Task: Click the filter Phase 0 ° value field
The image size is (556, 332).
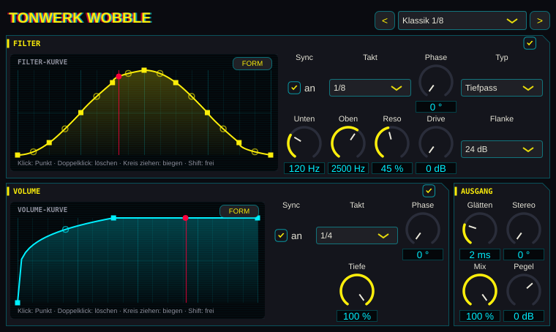Action: click(x=436, y=107)
